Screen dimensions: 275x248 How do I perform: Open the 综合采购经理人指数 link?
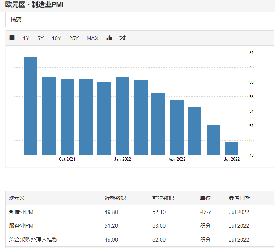coord(33,240)
